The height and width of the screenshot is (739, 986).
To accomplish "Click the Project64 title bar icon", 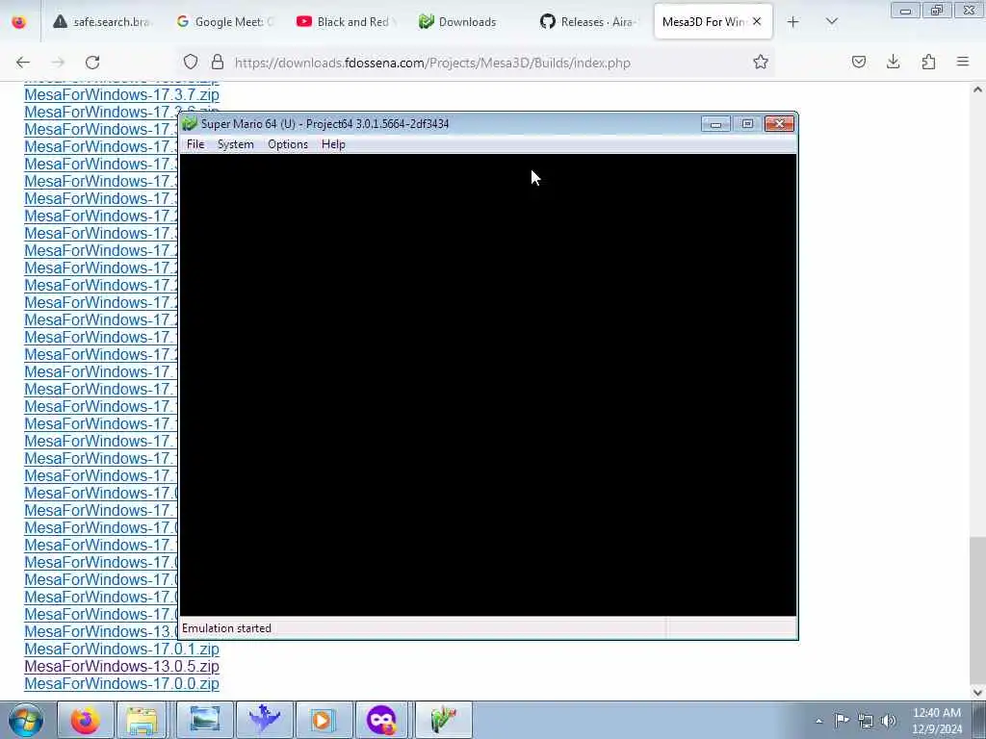I will click(x=190, y=124).
